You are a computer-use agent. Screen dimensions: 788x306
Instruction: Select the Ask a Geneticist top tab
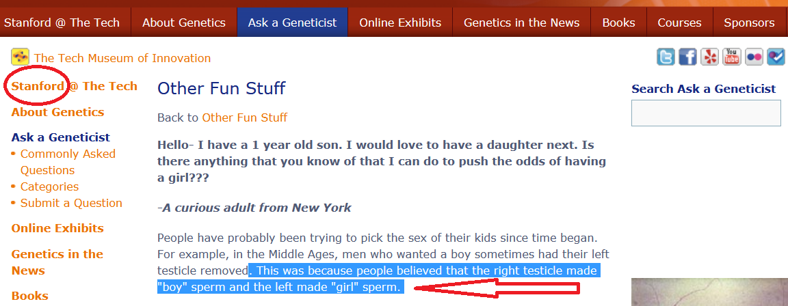tap(292, 23)
